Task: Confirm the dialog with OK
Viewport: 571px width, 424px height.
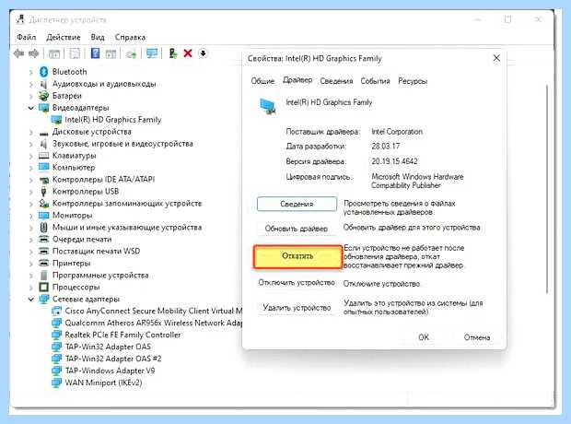Action: tap(424, 337)
